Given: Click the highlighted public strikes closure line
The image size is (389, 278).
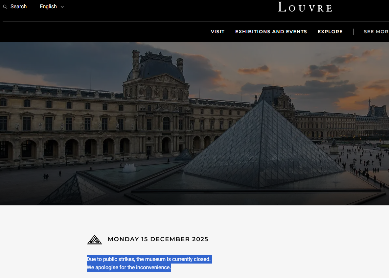Looking at the screenshot, I should click(x=149, y=259).
